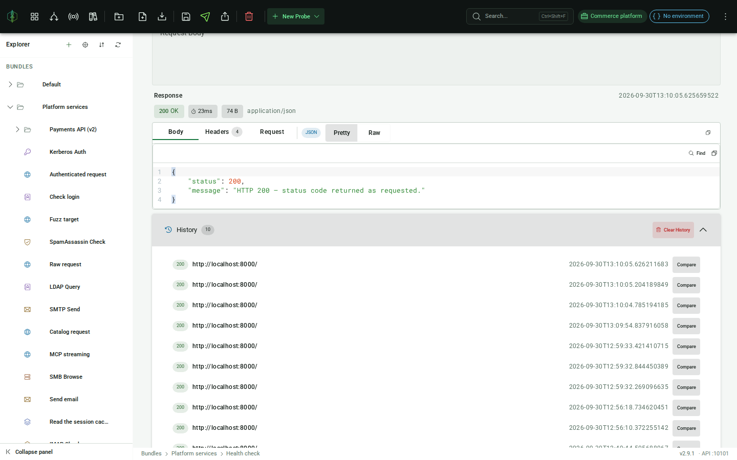737x460 pixels.
Task: Expand the Default bundle
Action: (x=10, y=84)
